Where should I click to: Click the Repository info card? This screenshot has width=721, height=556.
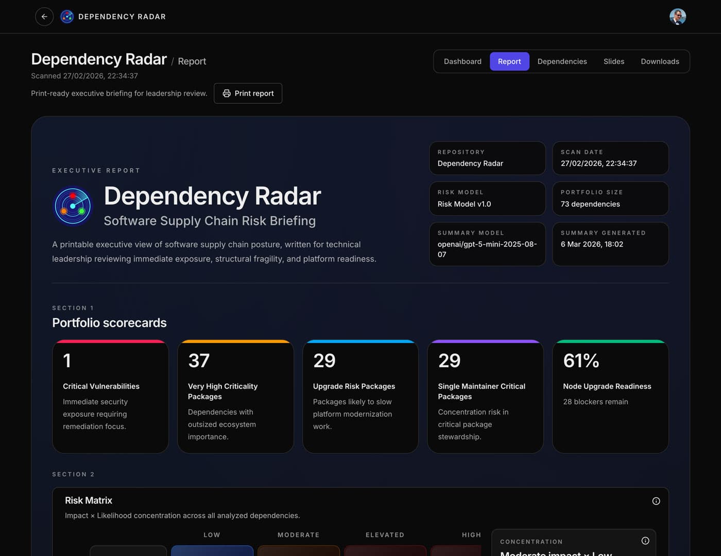tap(487, 158)
